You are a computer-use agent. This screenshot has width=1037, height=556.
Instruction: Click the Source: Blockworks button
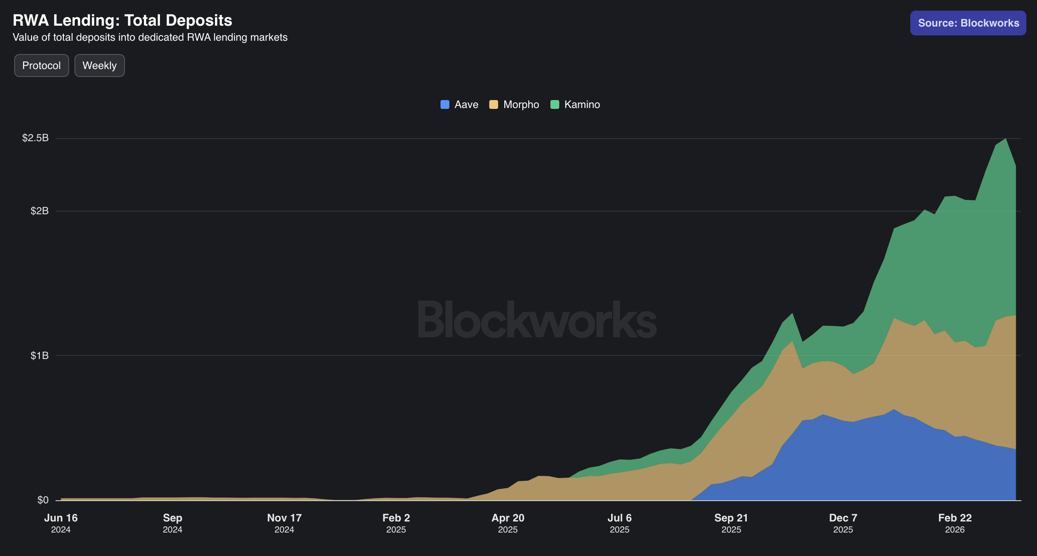(x=968, y=23)
